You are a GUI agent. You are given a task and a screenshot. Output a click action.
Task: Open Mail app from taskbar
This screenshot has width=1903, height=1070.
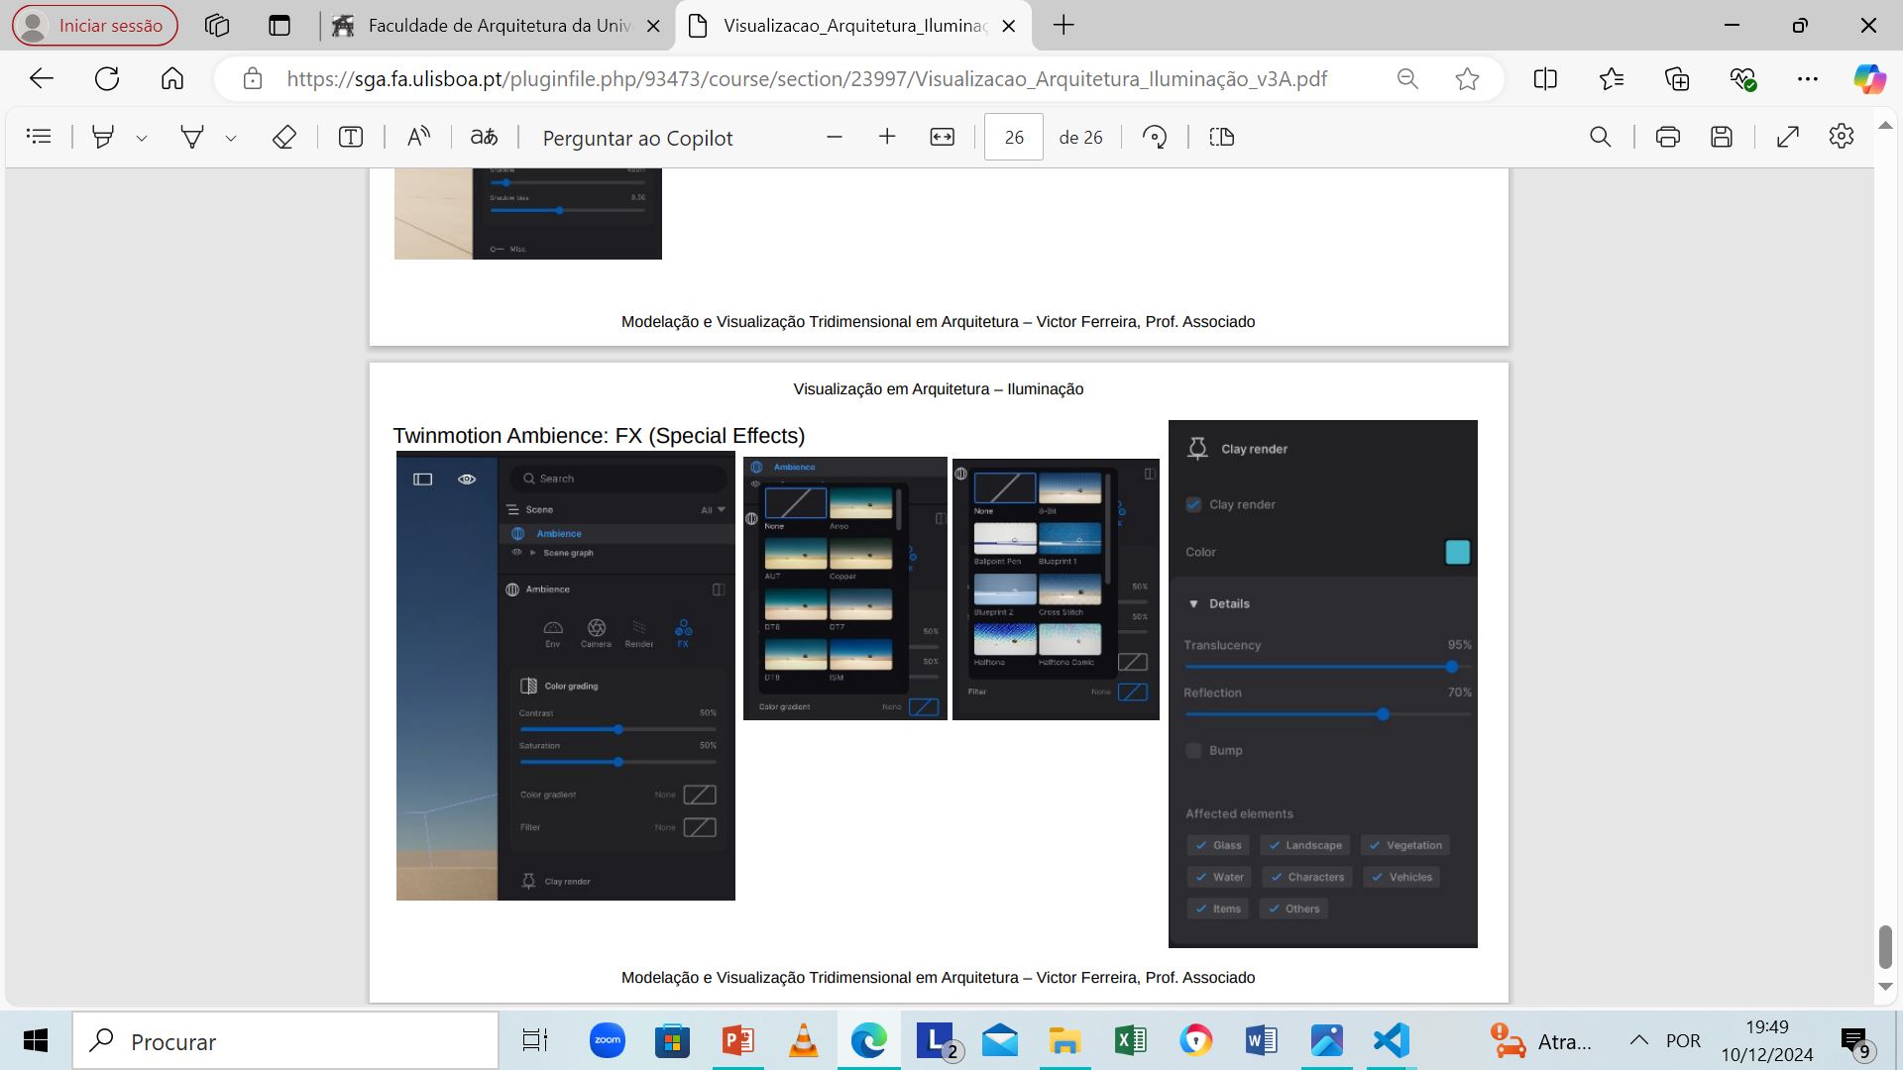(999, 1041)
